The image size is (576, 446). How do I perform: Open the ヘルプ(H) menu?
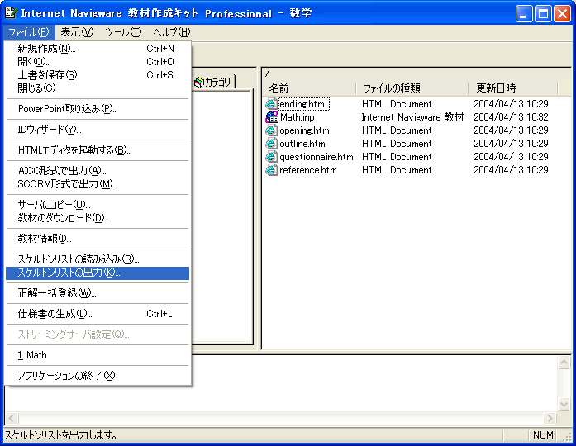(172, 32)
